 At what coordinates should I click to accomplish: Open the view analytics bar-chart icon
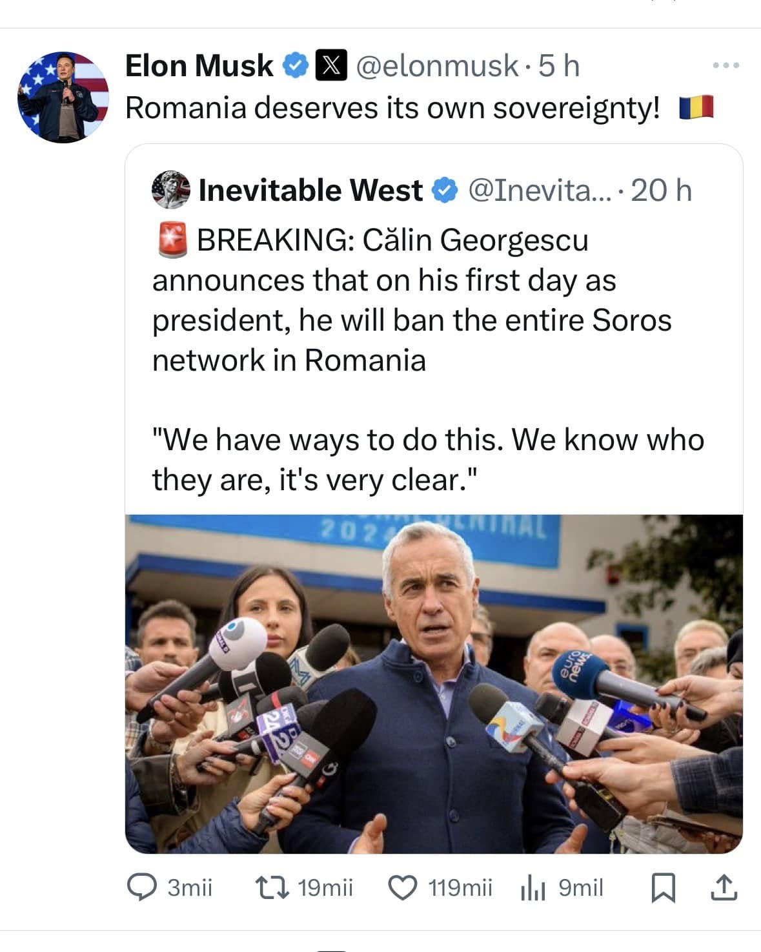pos(533,889)
